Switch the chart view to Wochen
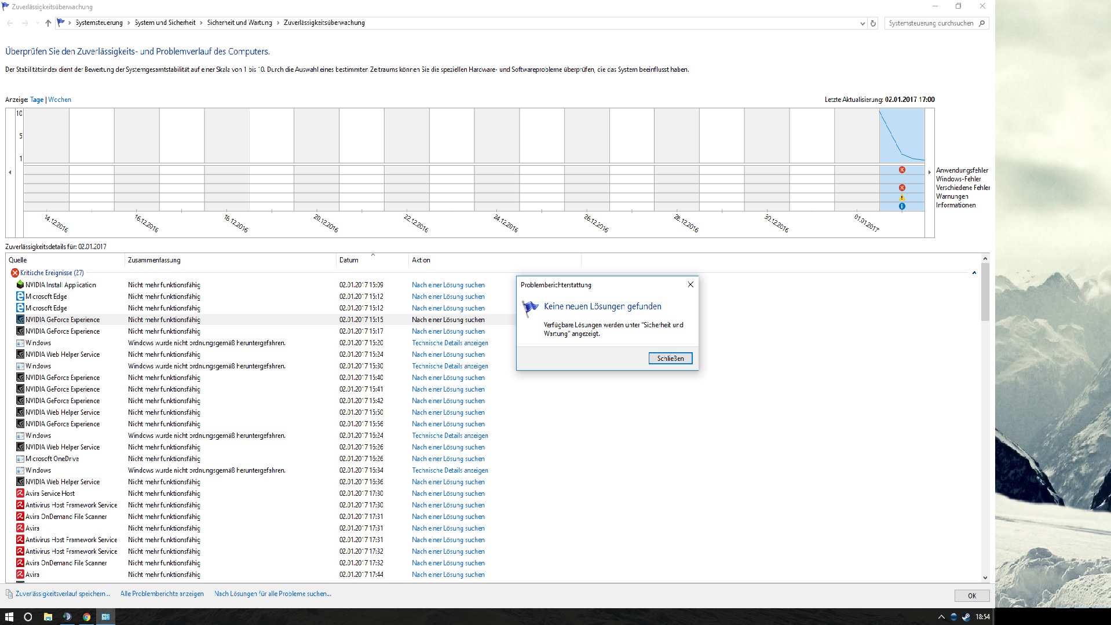The width and height of the screenshot is (1111, 625). pyautogui.click(x=60, y=100)
